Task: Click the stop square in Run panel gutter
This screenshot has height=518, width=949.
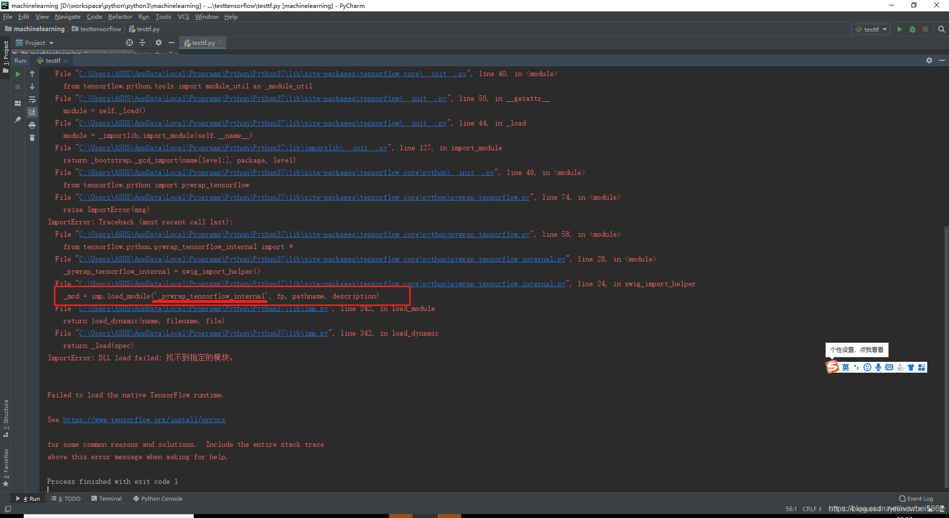Action: [18, 87]
